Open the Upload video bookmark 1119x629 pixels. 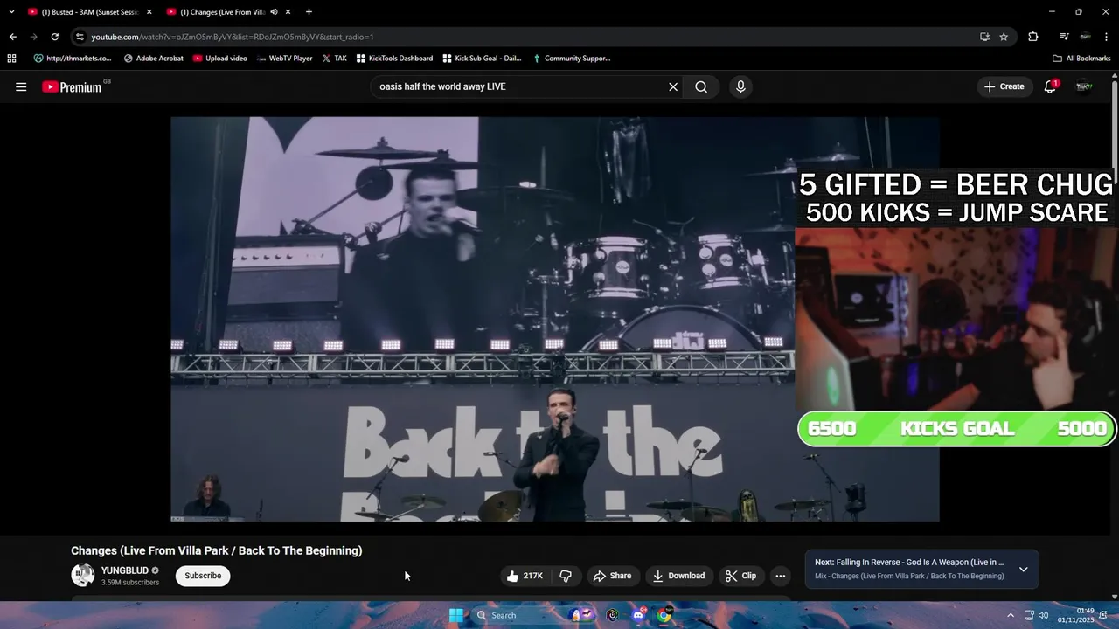220,59
